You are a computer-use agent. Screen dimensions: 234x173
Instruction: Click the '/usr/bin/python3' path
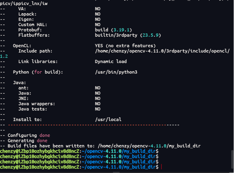point(116,72)
